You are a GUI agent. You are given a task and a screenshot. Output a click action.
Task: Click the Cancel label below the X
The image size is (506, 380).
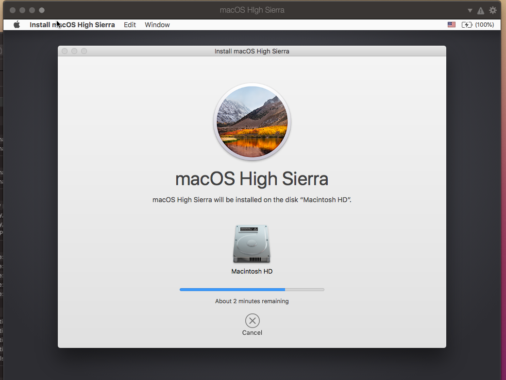pyautogui.click(x=252, y=332)
